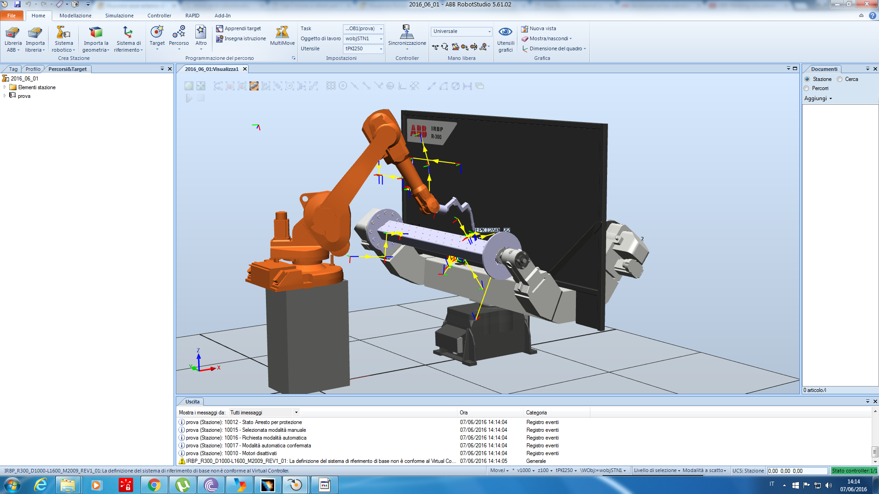Click the output panel vertical scrollbar
Viewport: 879px width, 494px height.
pyautogui.click(x=875, y=451)
